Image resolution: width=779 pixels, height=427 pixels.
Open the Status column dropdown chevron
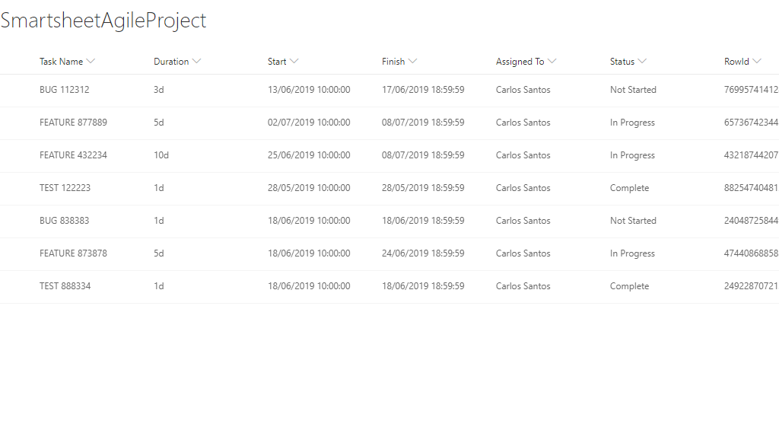click(642, 62)
